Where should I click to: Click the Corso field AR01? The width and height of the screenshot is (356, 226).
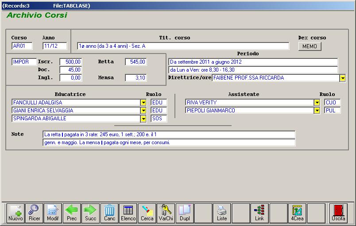(x=22, y=46)
